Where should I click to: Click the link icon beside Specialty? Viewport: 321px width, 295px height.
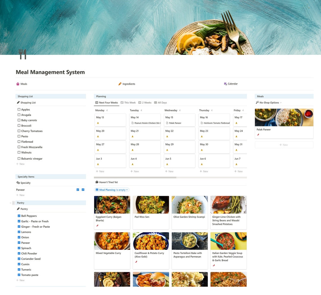click(19, 183)
